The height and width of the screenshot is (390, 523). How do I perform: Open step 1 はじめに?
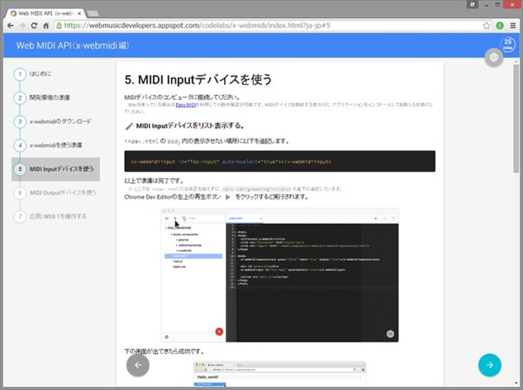32,74
